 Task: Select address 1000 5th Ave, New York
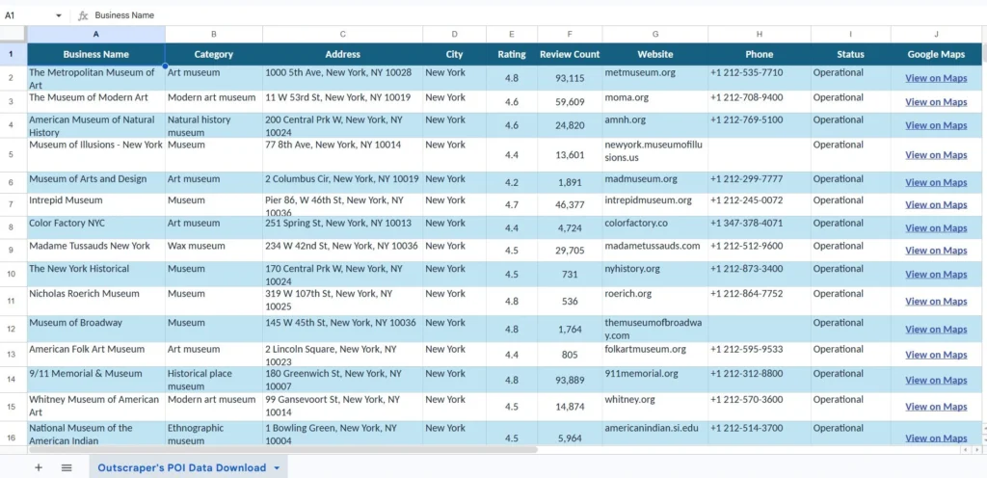(x=342, y=78)
